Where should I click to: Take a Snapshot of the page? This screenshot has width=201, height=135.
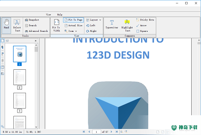tap(32, 20)
